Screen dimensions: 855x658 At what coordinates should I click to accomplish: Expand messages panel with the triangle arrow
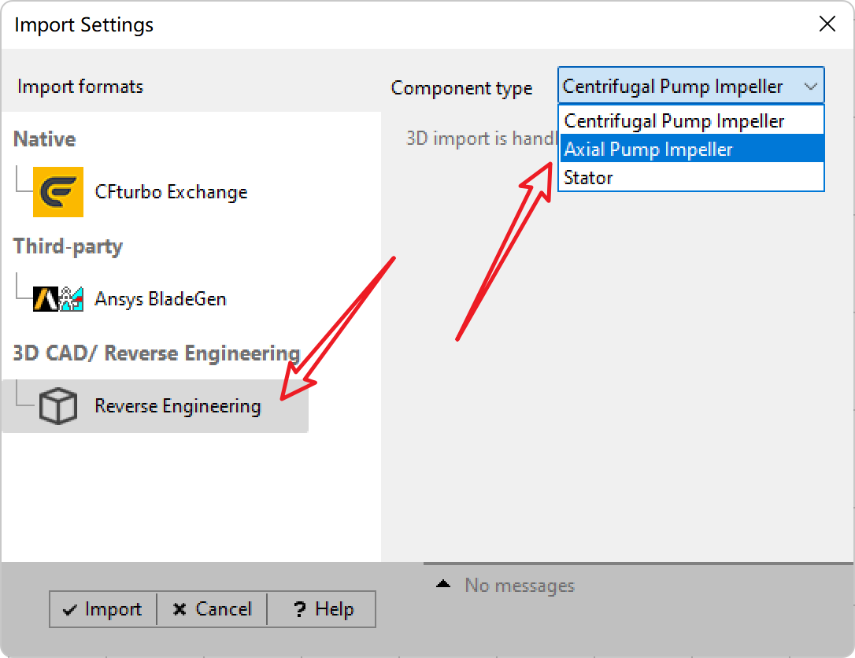pyautogui.click(x=443, y=584)
